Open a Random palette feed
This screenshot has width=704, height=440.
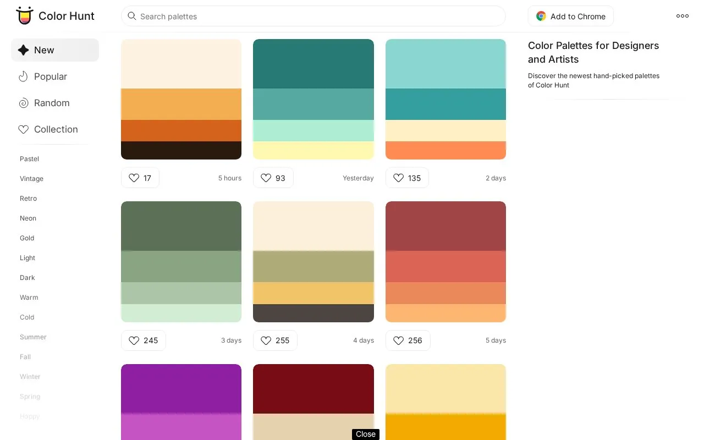pos(55,103)
